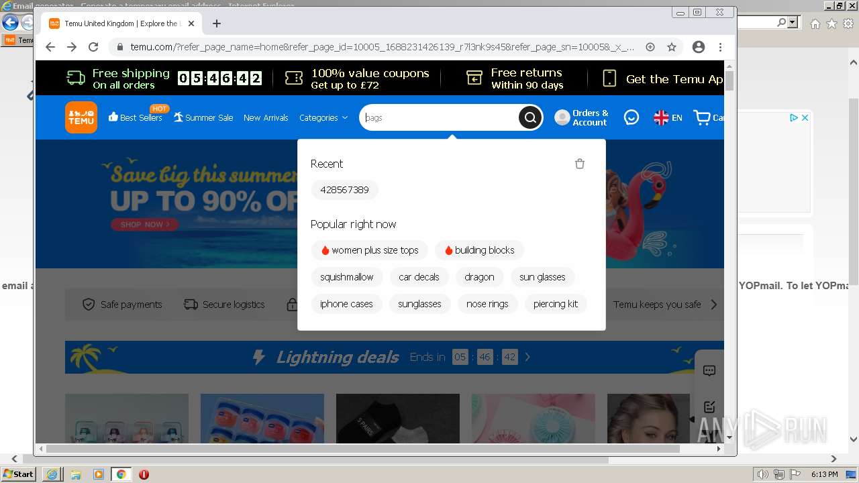Image resolution: width=859 pixels, height=483 pixels.
Task: Open Internet Explorer taskbar icon
Action: [52, 474]
